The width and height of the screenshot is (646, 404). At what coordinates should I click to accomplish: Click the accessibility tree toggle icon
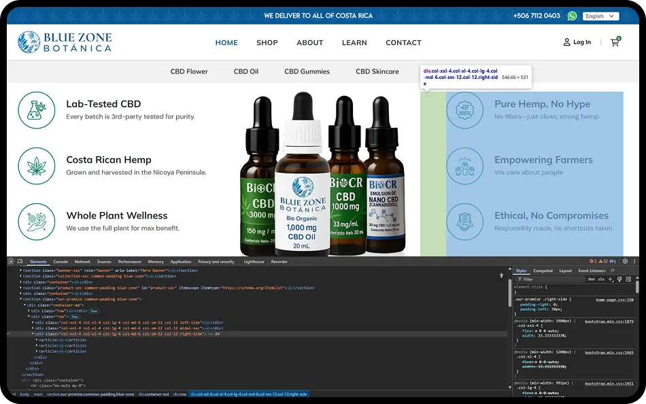pos(501,275)
